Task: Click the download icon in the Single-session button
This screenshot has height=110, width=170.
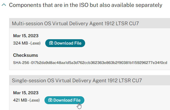Action: click(50, 100)
